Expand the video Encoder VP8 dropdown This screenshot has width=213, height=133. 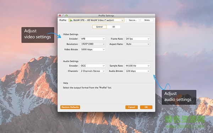[x=93, y=39]
